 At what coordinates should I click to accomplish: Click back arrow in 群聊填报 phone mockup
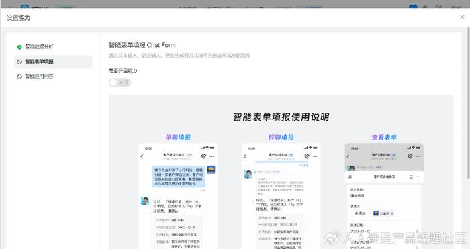coord(245,156)
